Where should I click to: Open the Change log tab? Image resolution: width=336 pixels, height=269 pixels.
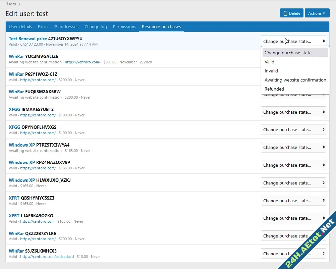(x=96, y=27)
